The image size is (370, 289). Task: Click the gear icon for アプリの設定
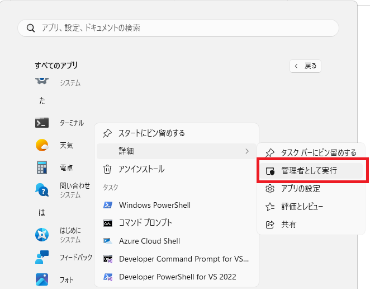[x=270, y=189]
